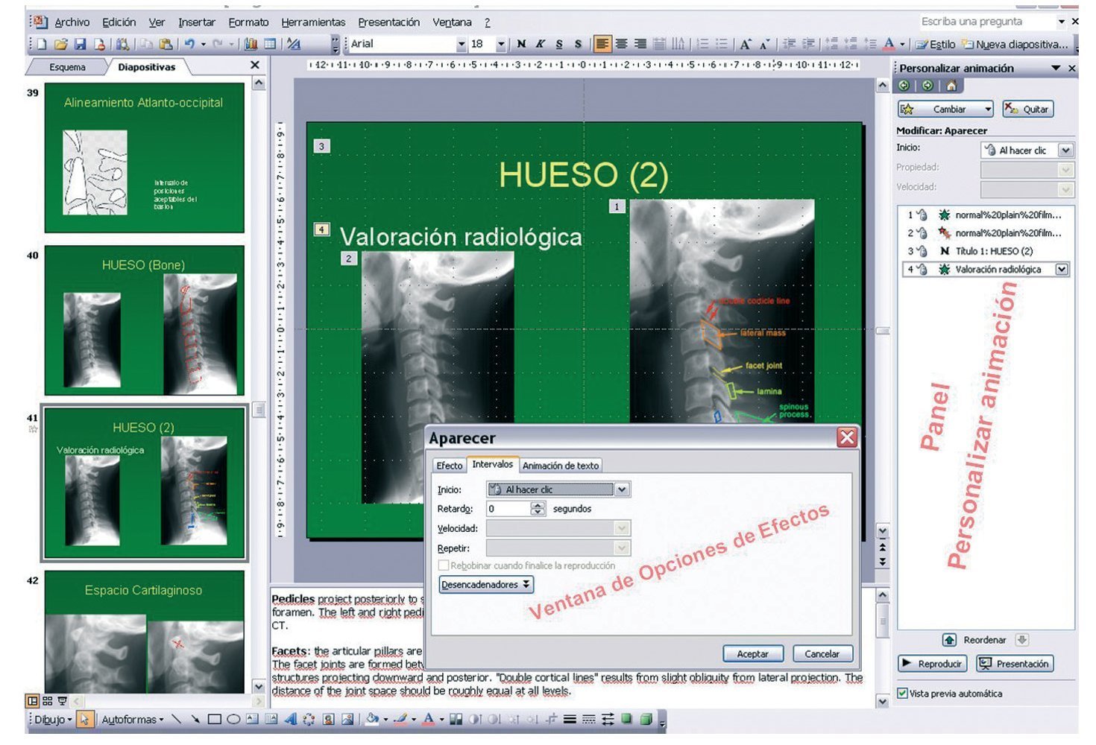Insert WordArt from the drawing toolbar
Screen dimensions: 1096x745
[x=291, y=720]
